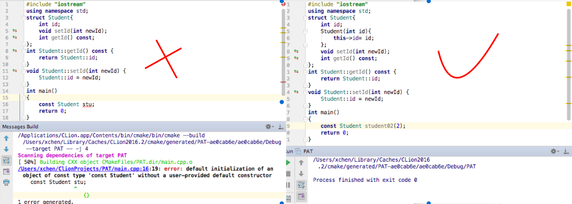Click getId gutter icon above Messages Build, line 6

[15, 38]
